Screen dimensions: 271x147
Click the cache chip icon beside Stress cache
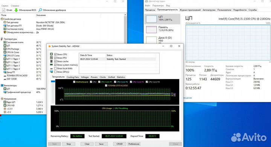click(51, 61)
